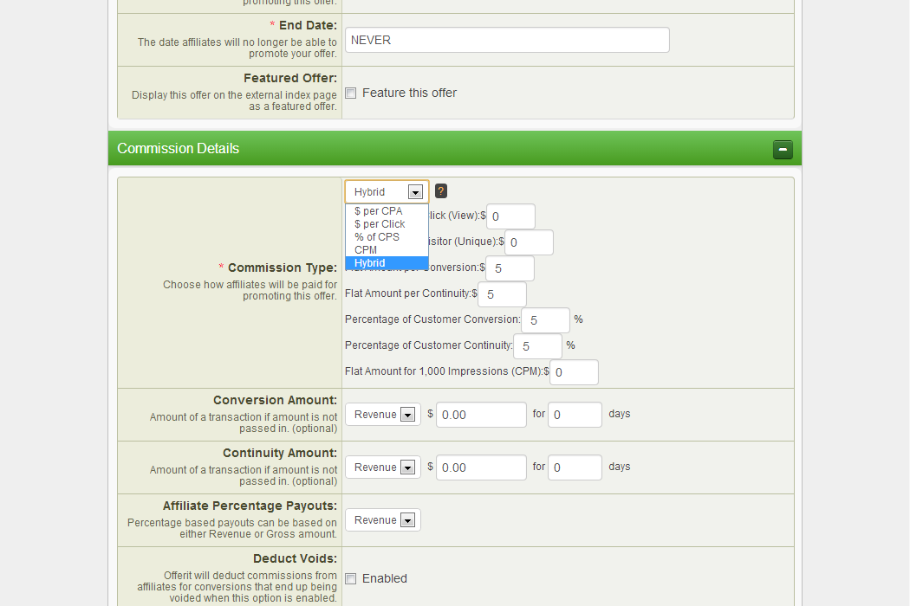910x606 pixels.
Task: Enable the Feature this offer checkbox
Action: [x=351, y=93]
